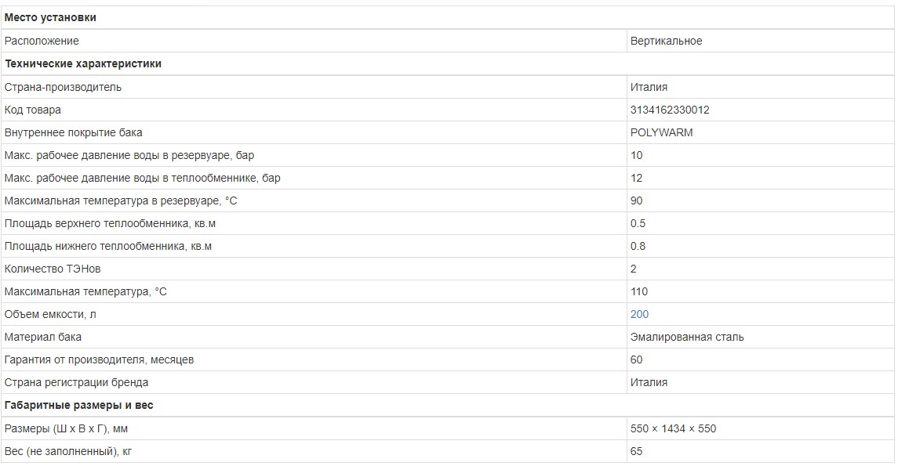The height and width of the screenshot is (466, 898).
Task: Click the 'Объем емкости, л' label
Action: click(x=50, y=314)
